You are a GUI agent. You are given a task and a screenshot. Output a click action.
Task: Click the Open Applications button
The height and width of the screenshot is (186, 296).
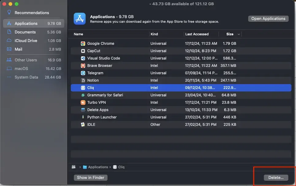pyautogui.click(x=268, y=18)
